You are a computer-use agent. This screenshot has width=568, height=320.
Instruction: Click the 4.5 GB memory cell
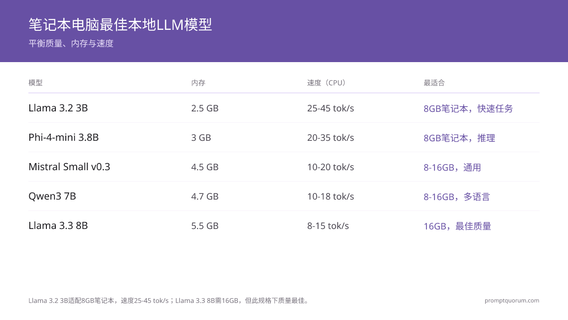(205, 167)
